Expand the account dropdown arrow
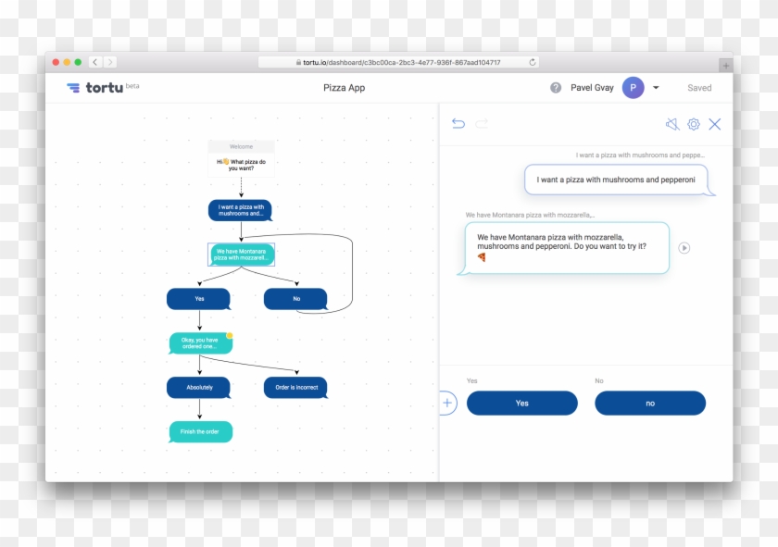 click(656, 88)
